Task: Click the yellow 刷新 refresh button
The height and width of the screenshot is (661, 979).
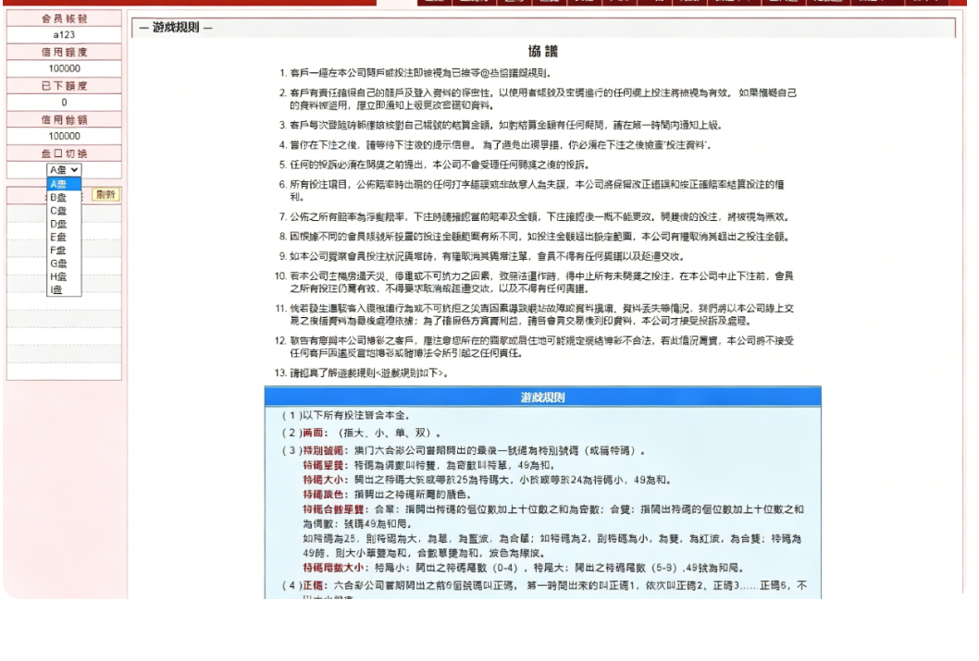Action: point(105,194)
